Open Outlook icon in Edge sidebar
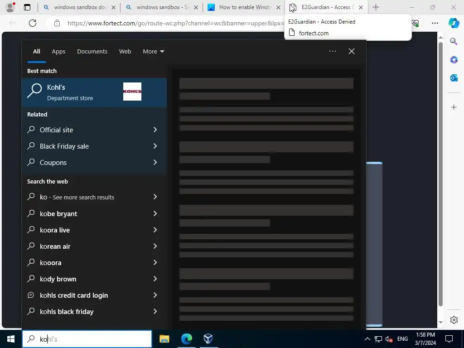The width and height of the screenshot is (464, 348). click(454, 78)
